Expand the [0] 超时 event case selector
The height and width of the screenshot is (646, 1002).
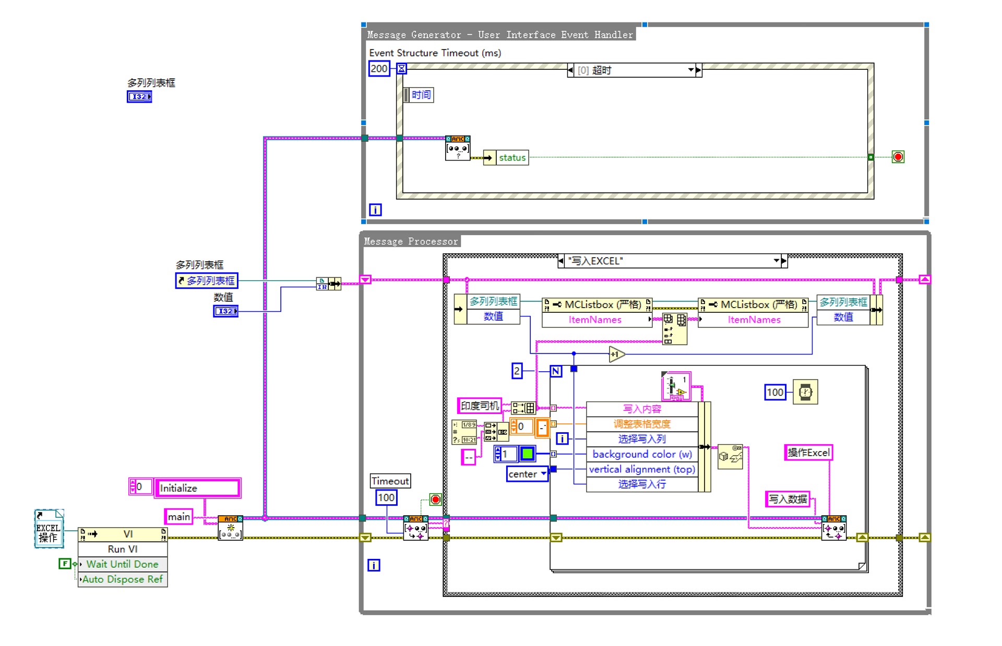coord(690,70)
